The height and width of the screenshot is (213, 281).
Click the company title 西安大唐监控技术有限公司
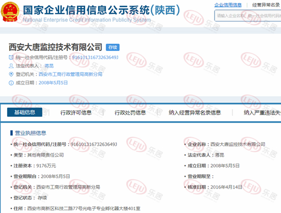point(55,47)
